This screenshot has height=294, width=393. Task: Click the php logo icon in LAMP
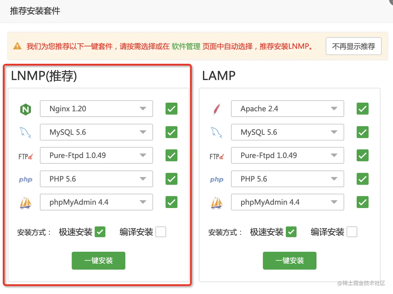coord(217,179)
